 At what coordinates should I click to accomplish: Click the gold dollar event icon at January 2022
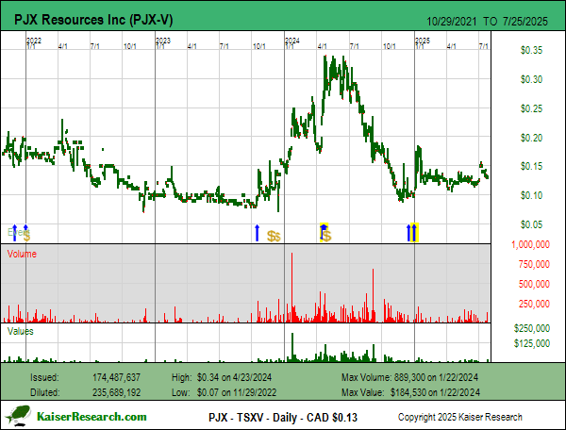click(27, 236)
